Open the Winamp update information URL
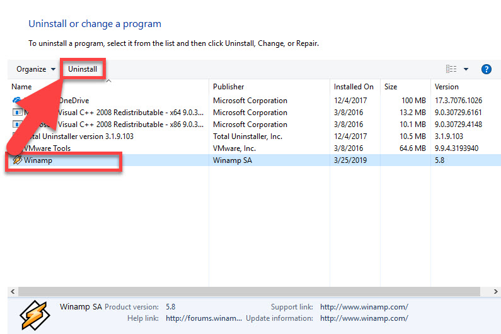 [364, 318]
